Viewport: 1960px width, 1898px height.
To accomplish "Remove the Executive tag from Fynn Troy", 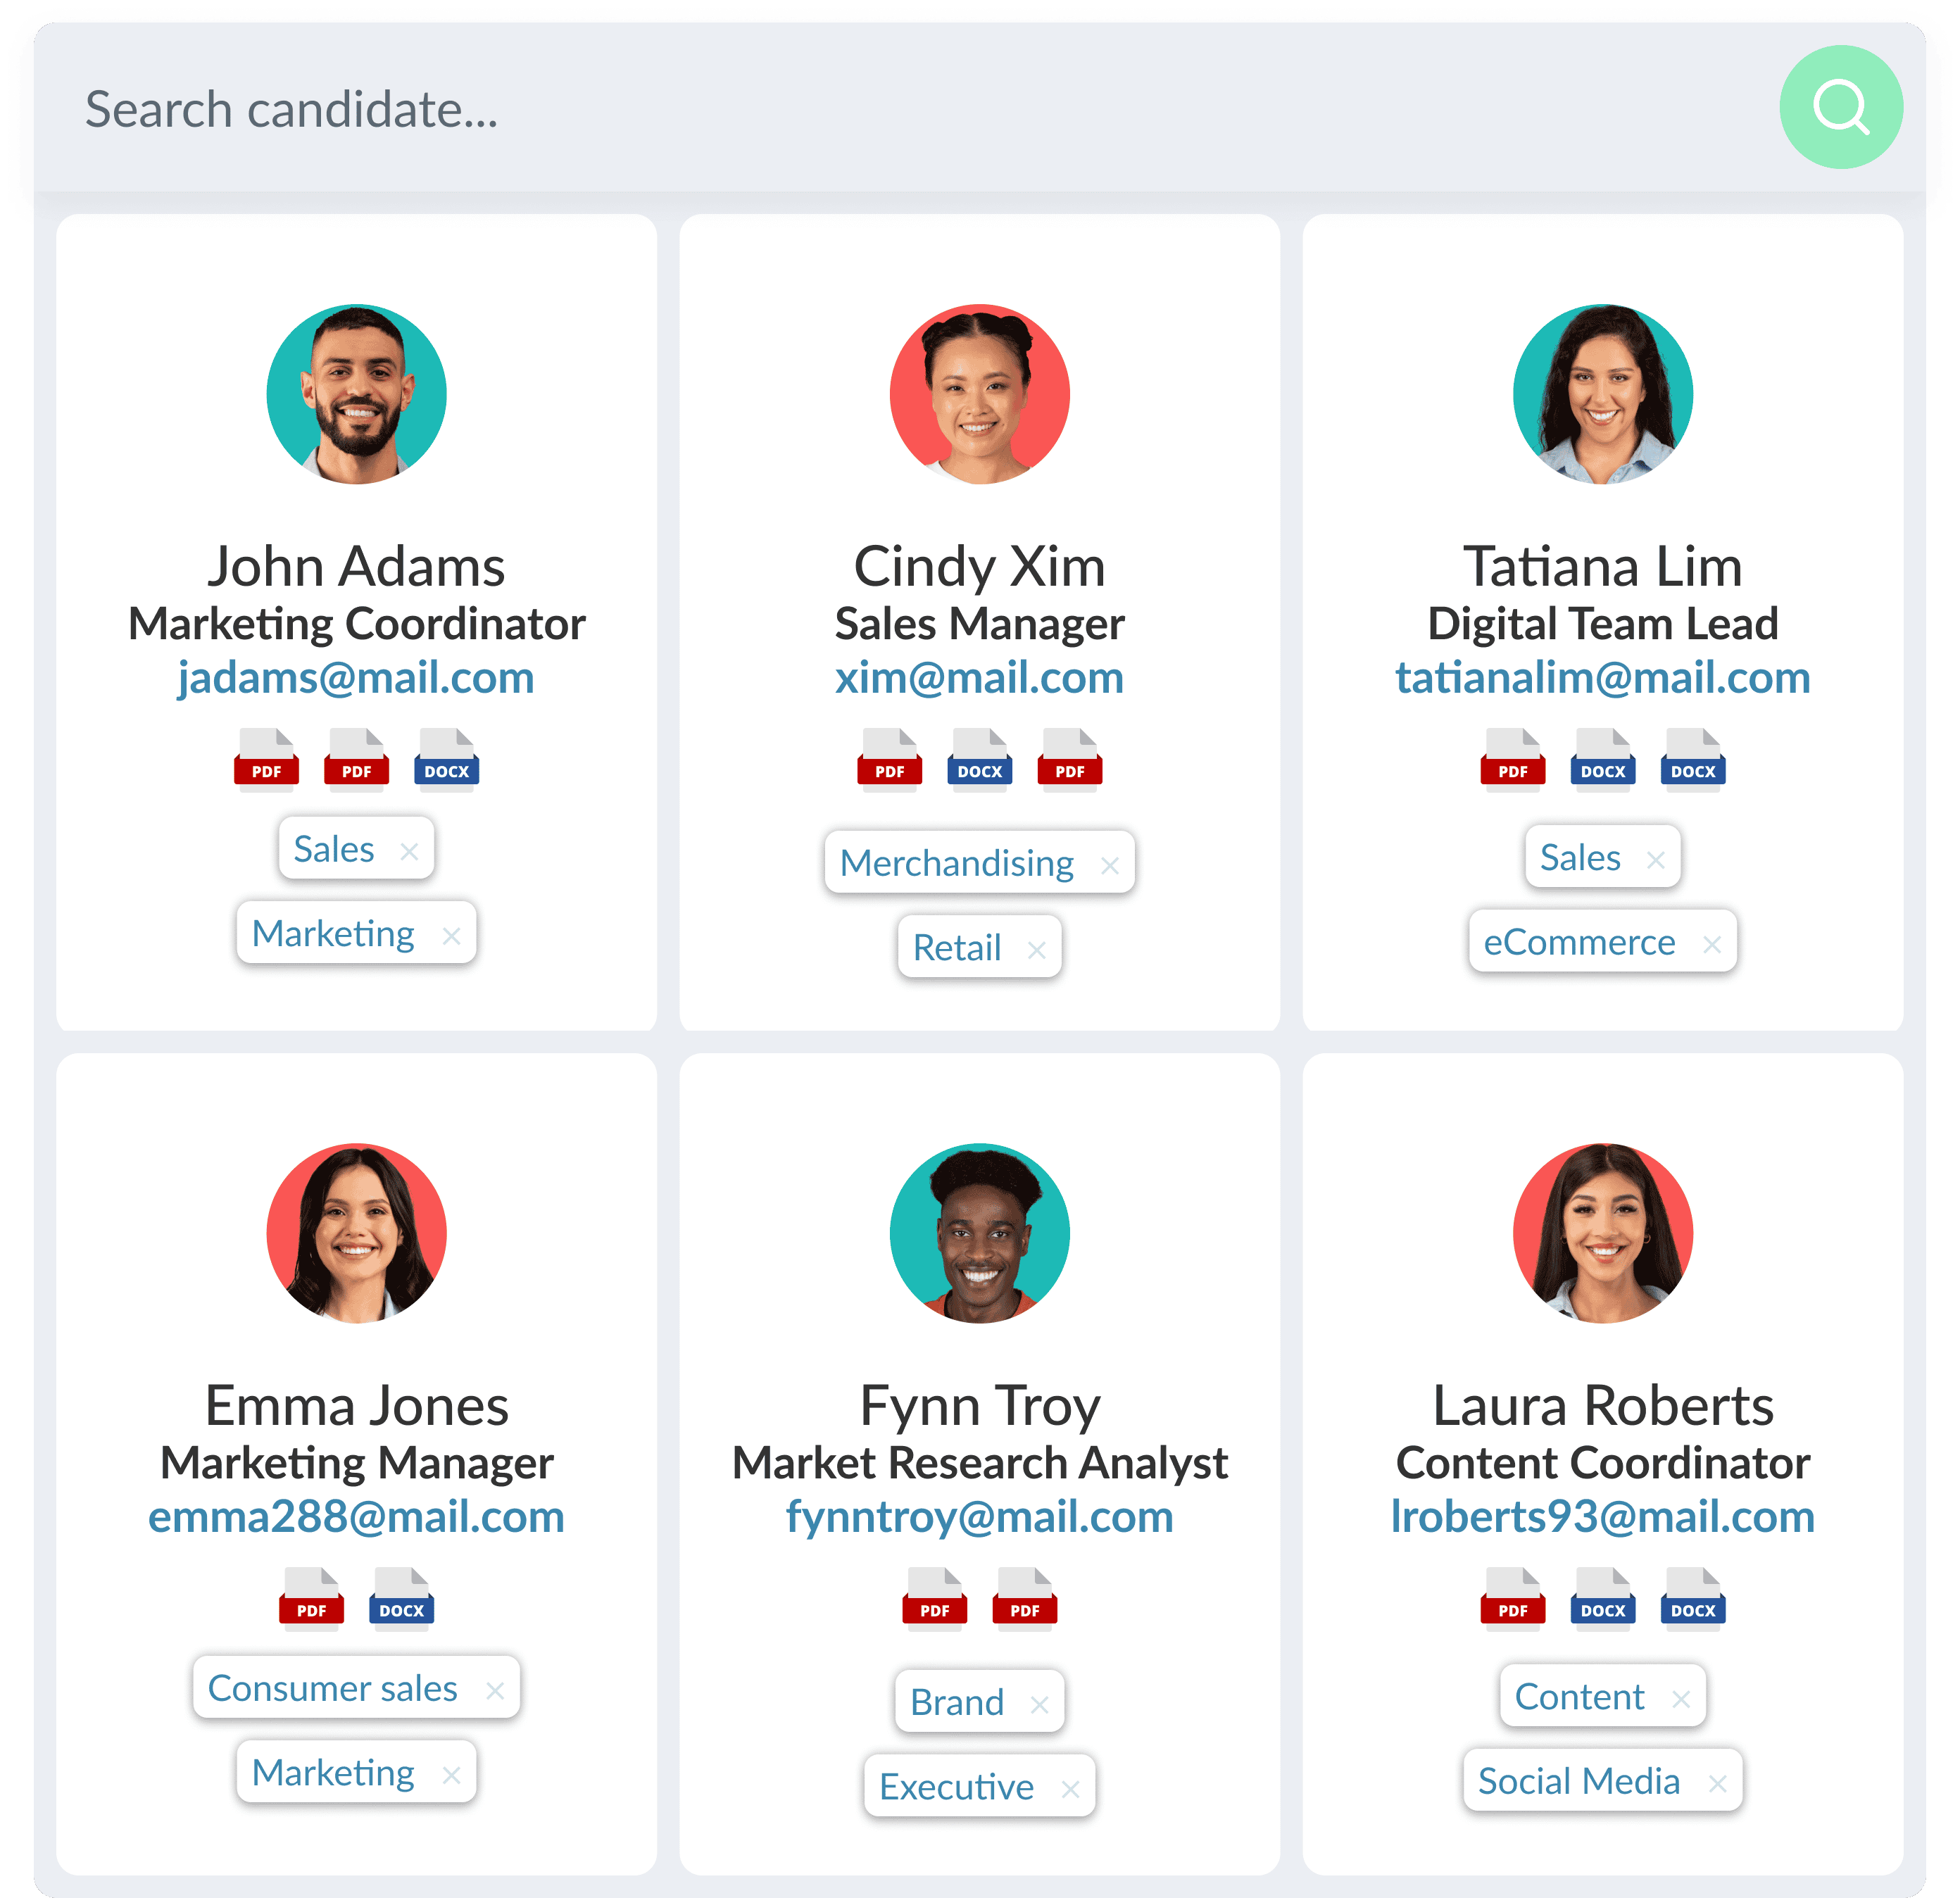I will coord(1070,1789).
